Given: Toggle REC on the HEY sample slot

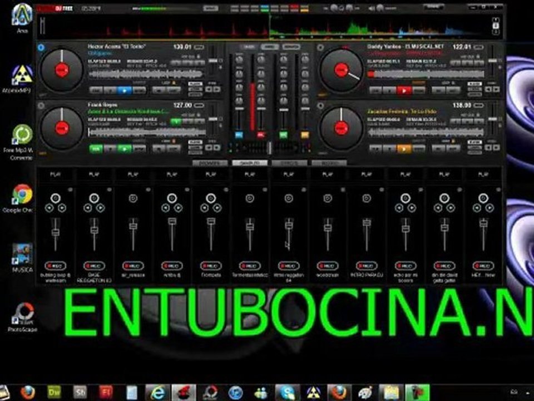Looking at the screenshot, I should (483, 266).
